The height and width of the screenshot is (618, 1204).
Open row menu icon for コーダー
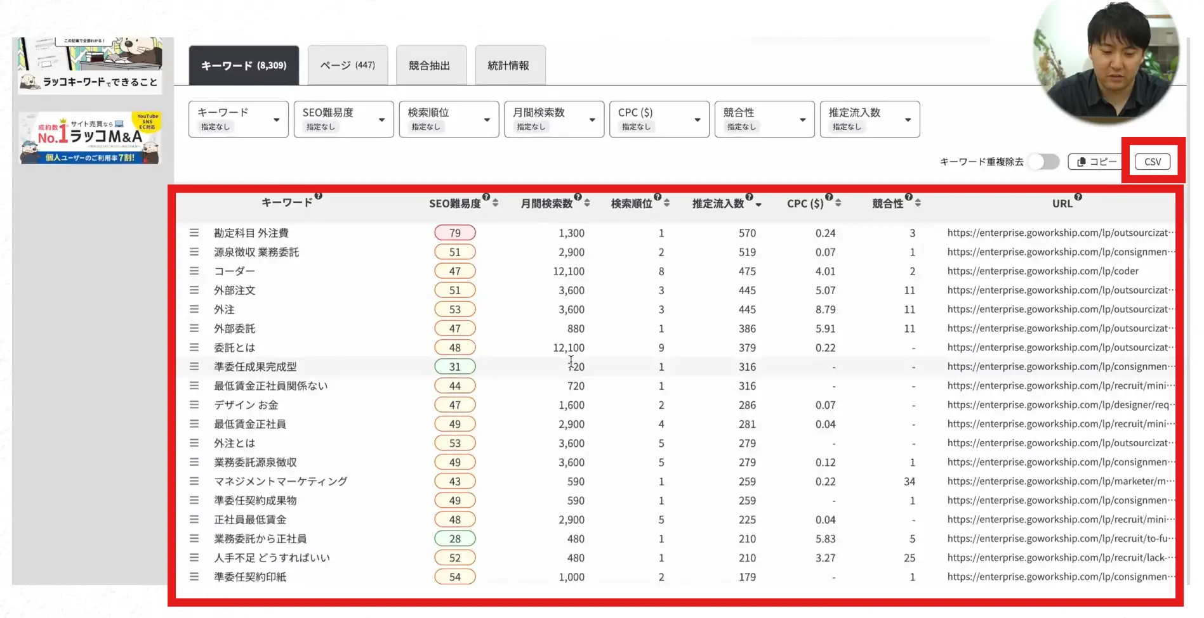click(x=194, y=271)
